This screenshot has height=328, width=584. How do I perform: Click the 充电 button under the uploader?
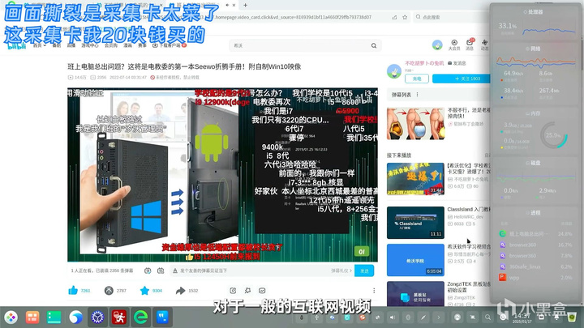click(x=417, y=79)
